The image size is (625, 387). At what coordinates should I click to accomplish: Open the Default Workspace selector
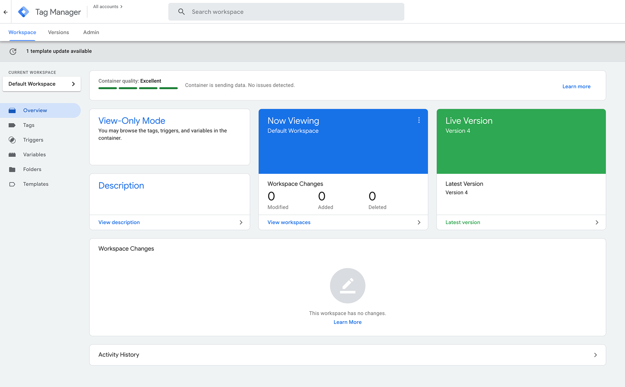42,84
